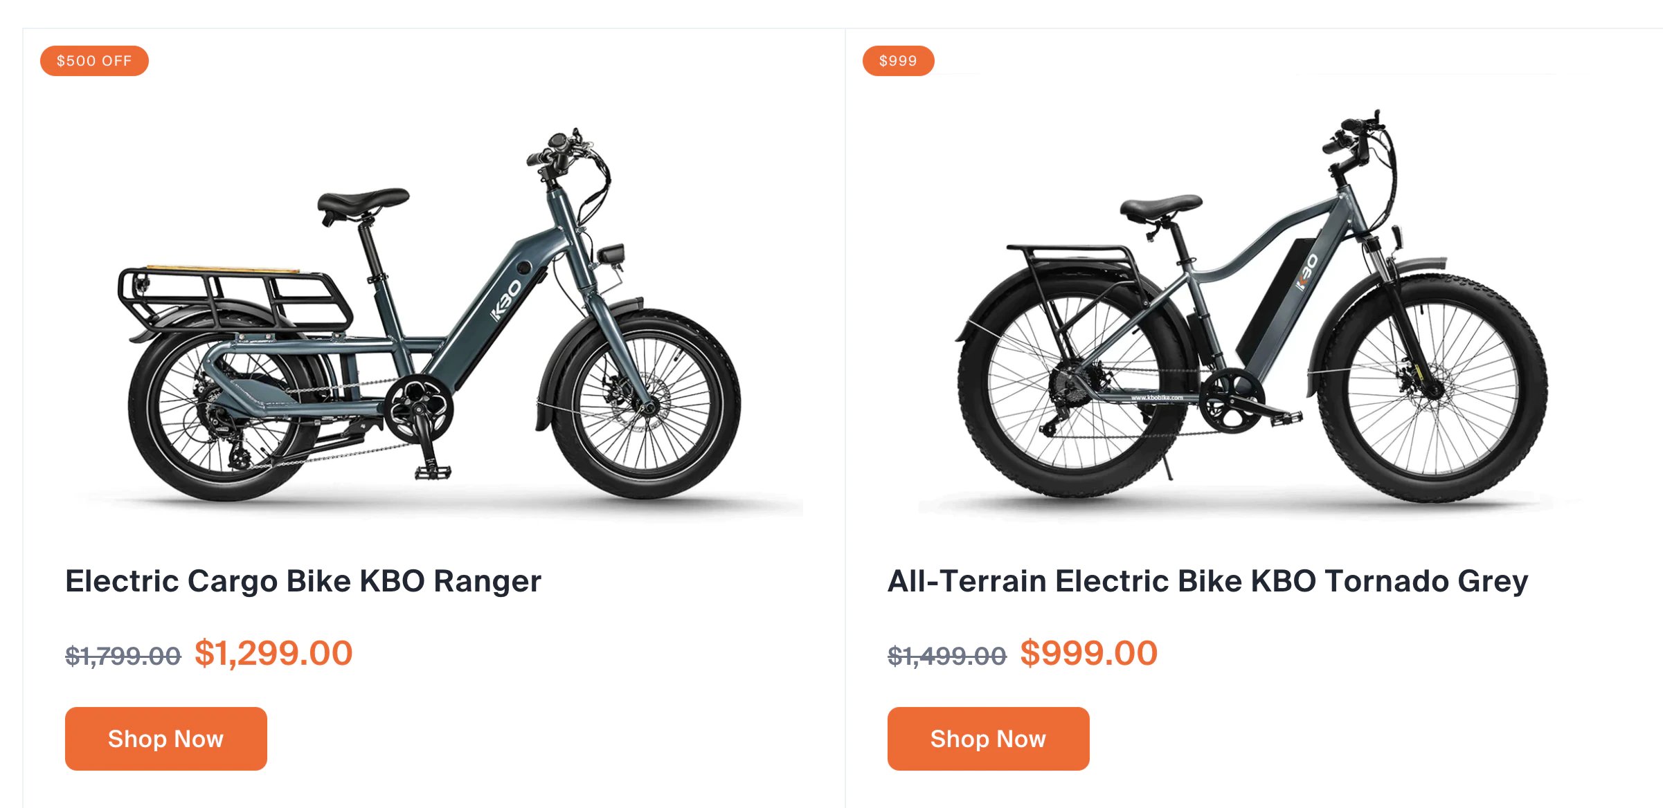This screenshot has width=1663, height=808.
Task: Click the $1,299.00 sale price
Action: pyautogui.click(x=273, y=653)
